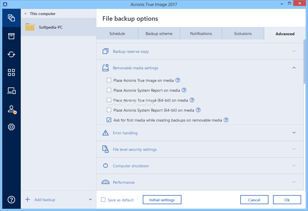Click the Initial settings button

click(x=162, y=200)
